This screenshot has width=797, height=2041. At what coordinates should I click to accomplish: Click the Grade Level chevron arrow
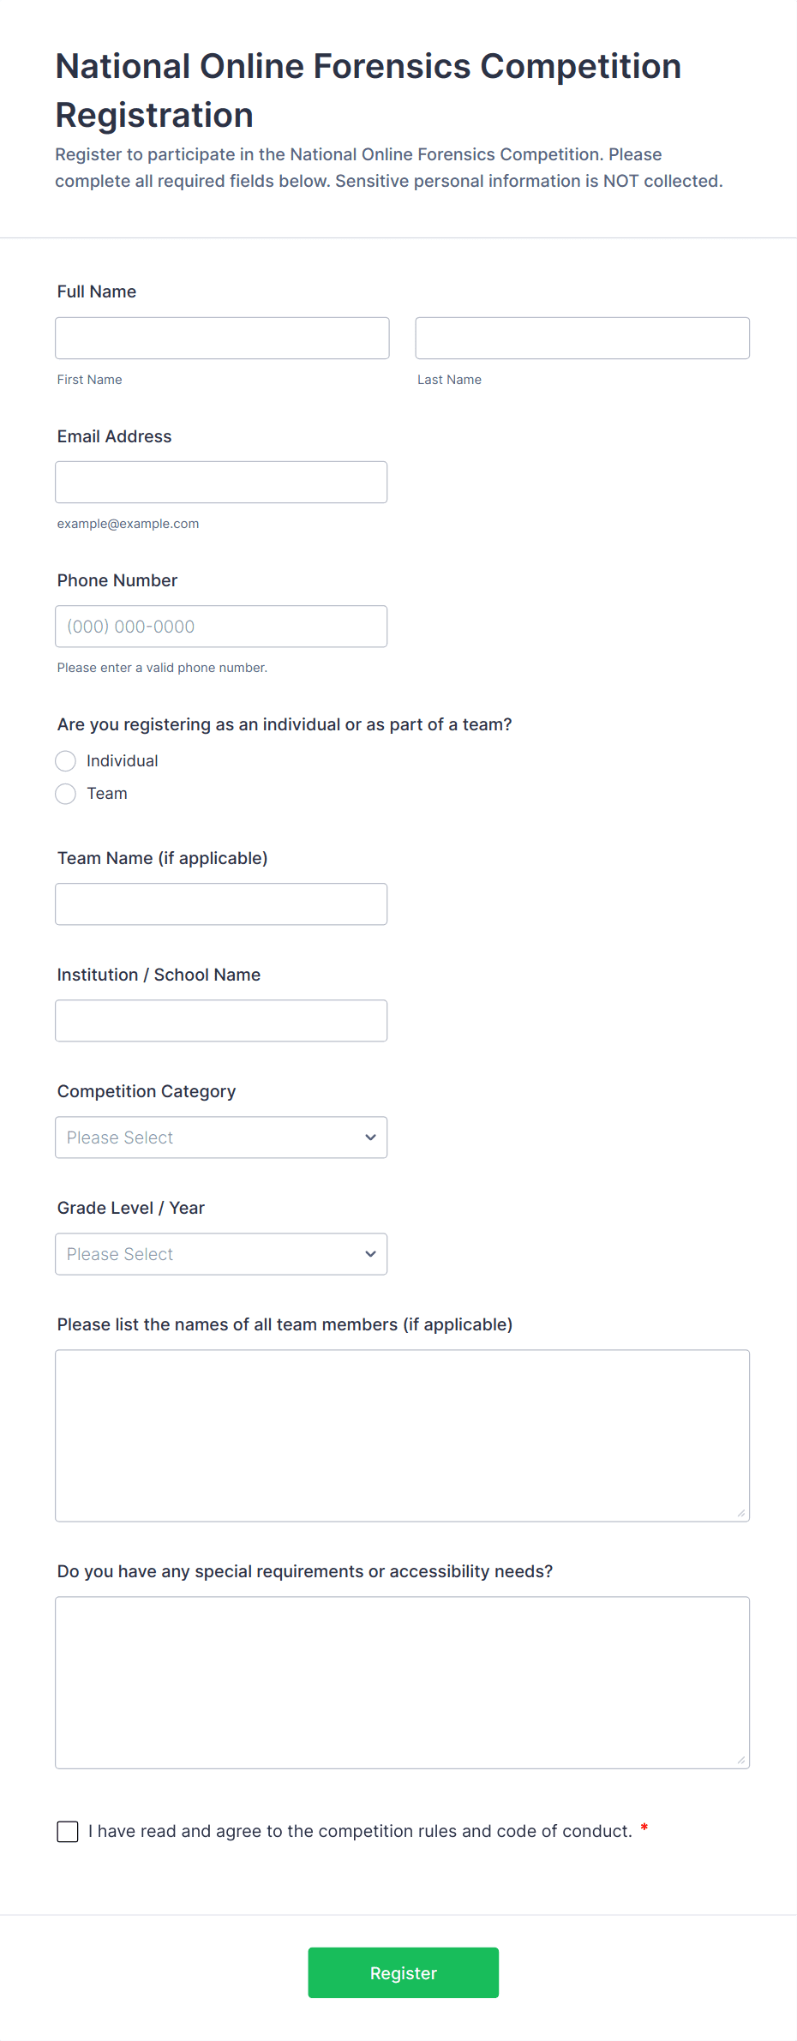point(370,1254)
